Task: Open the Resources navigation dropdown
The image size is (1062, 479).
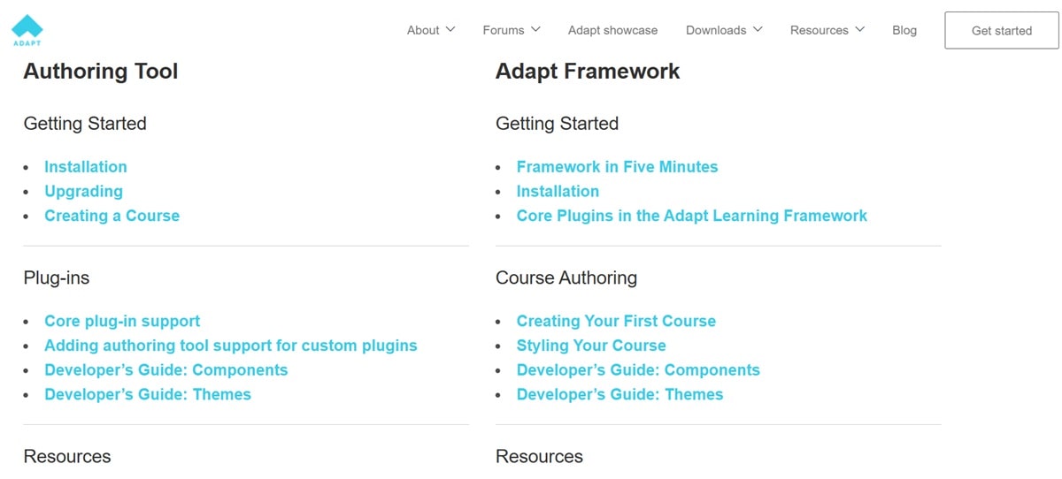Action: point(827,30)
